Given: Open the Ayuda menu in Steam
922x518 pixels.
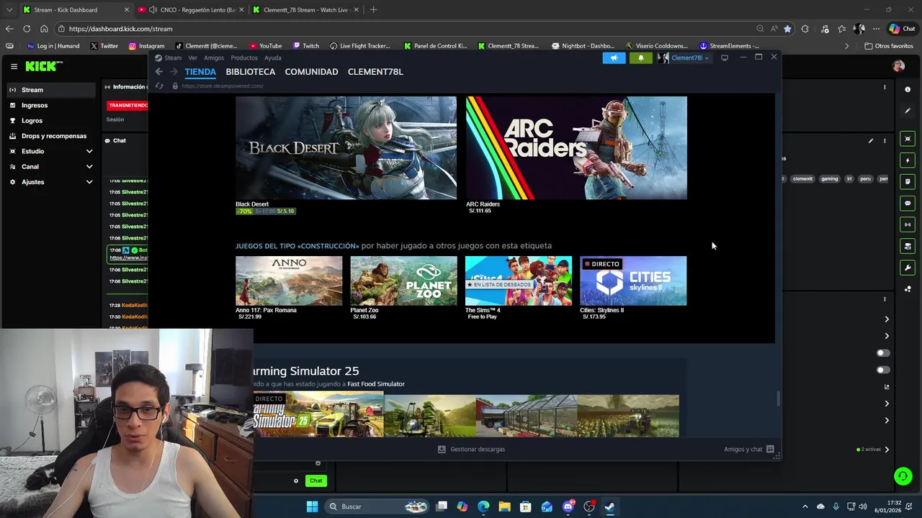Looking at the screenshot, I should (272, 58).
